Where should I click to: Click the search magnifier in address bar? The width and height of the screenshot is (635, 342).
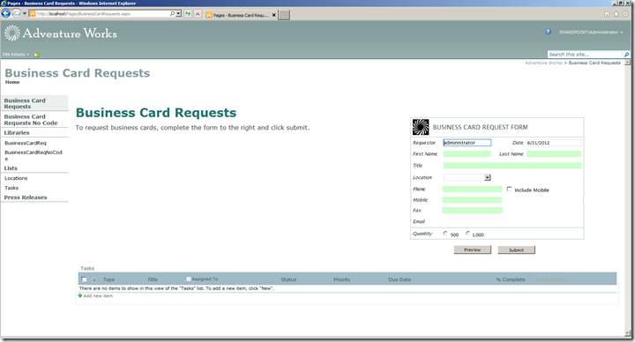click(x=172, y=14)
